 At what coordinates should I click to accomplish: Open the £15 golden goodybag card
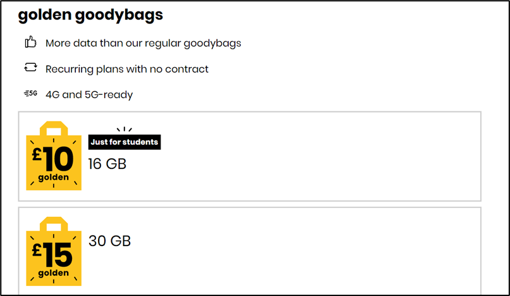[250, 251]
